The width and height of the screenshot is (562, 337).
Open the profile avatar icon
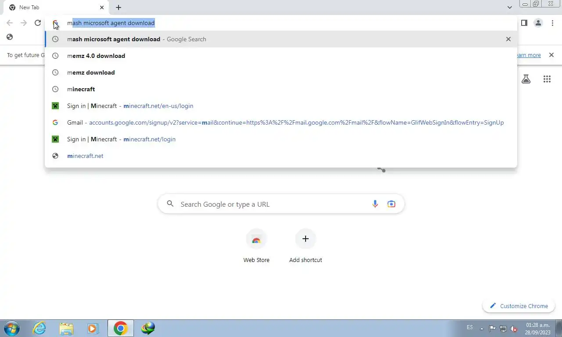coord(538,23)
